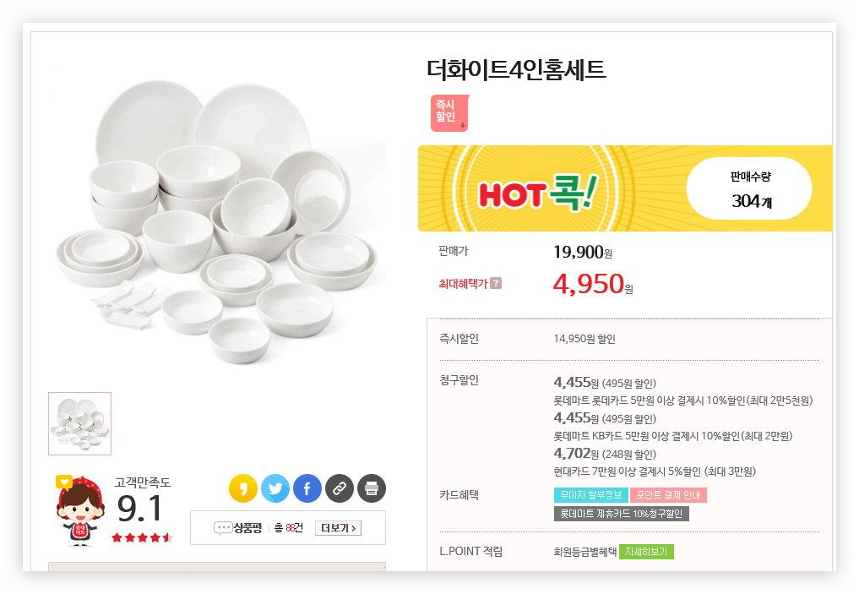Click the 상품평 speech bubble icon
The width and height of the screenshot is (859, 594).
tap(223, 528)
